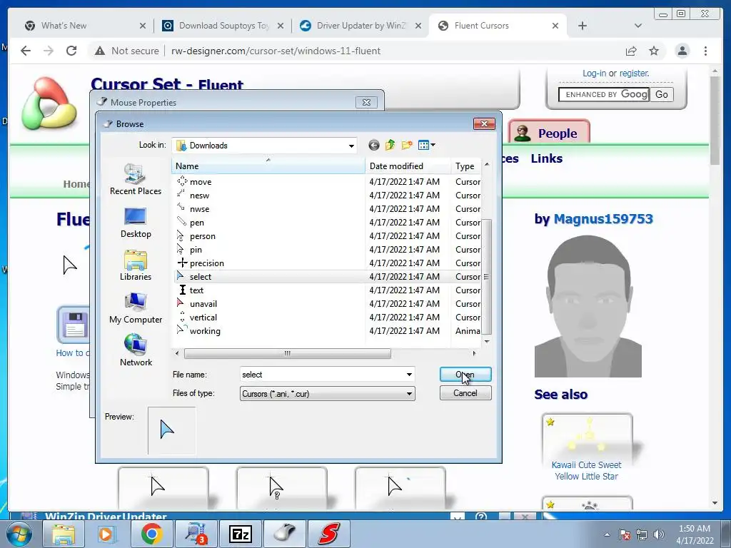Switch to the Driver Updater by WinZip tab
This screenshot has width=731, height=548.
pos(361,26)
